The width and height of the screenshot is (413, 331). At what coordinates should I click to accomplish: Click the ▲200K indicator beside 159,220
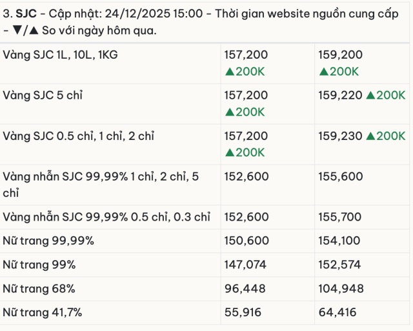coord(385,95)
